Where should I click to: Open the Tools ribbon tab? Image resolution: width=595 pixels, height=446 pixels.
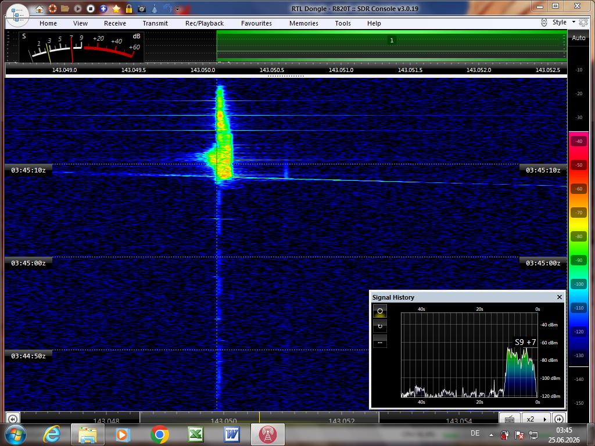click(x=343, y=23)
